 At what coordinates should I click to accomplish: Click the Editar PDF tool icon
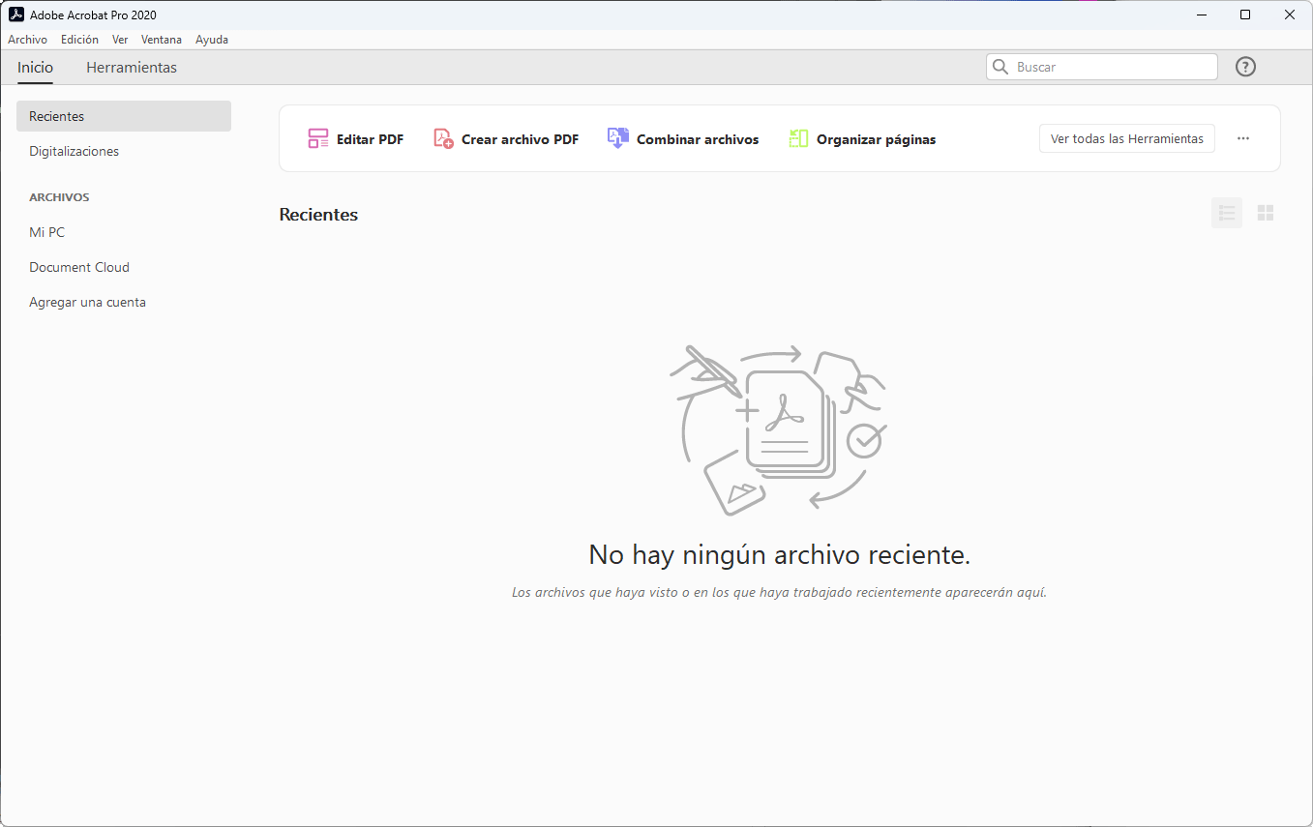tap(317, 138)
